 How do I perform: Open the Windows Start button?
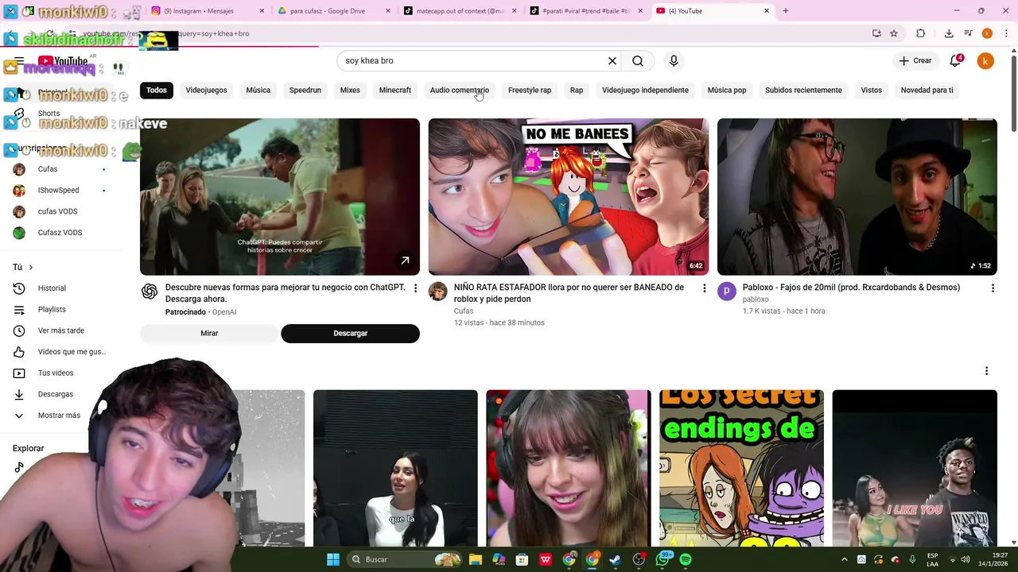[x=333, y=559]
